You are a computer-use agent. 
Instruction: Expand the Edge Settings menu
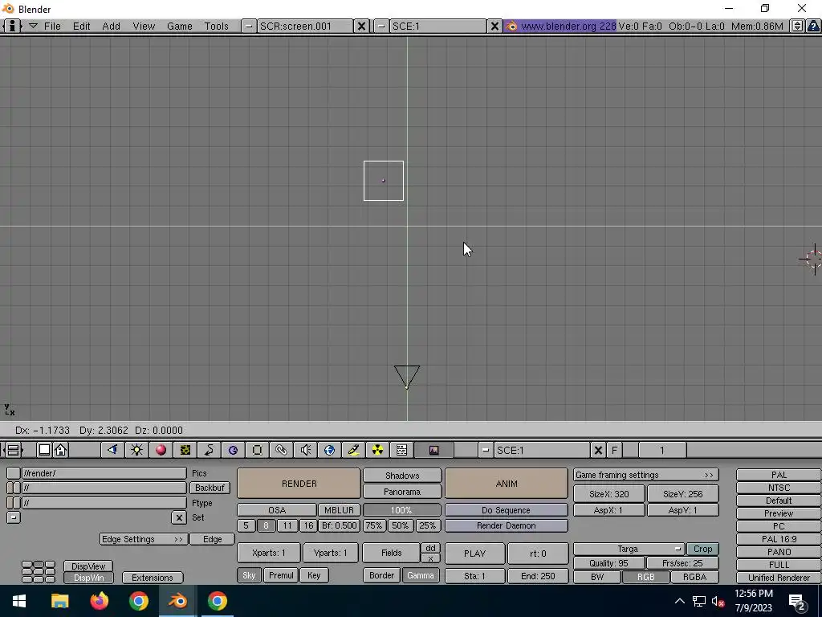143,539
